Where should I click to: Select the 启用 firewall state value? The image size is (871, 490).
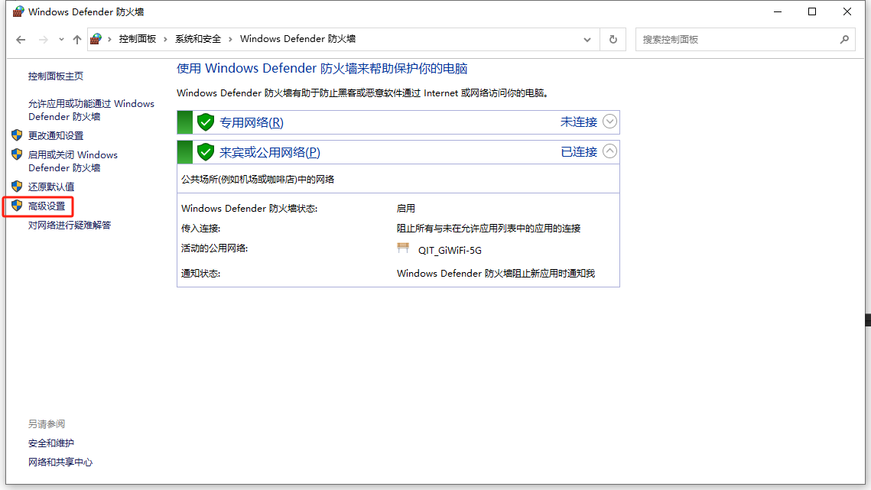point(405,209)
